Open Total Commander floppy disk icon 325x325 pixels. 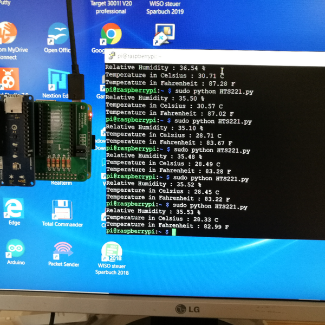coord(62,209)
